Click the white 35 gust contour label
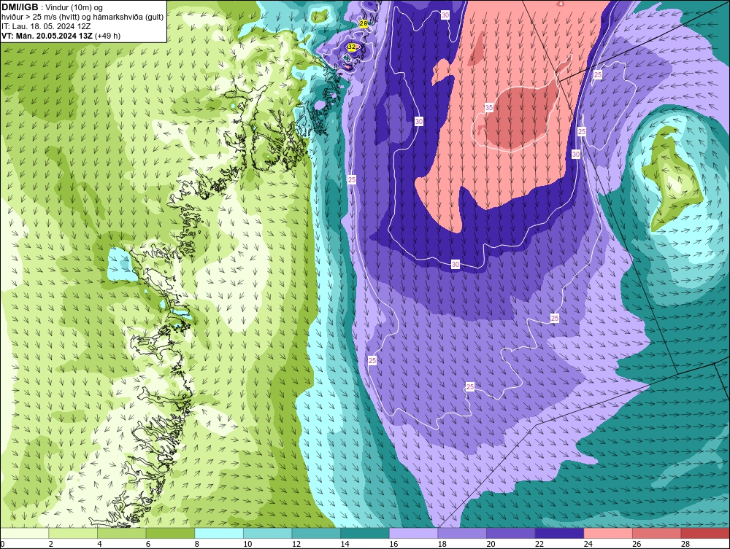 pos(489,108)
